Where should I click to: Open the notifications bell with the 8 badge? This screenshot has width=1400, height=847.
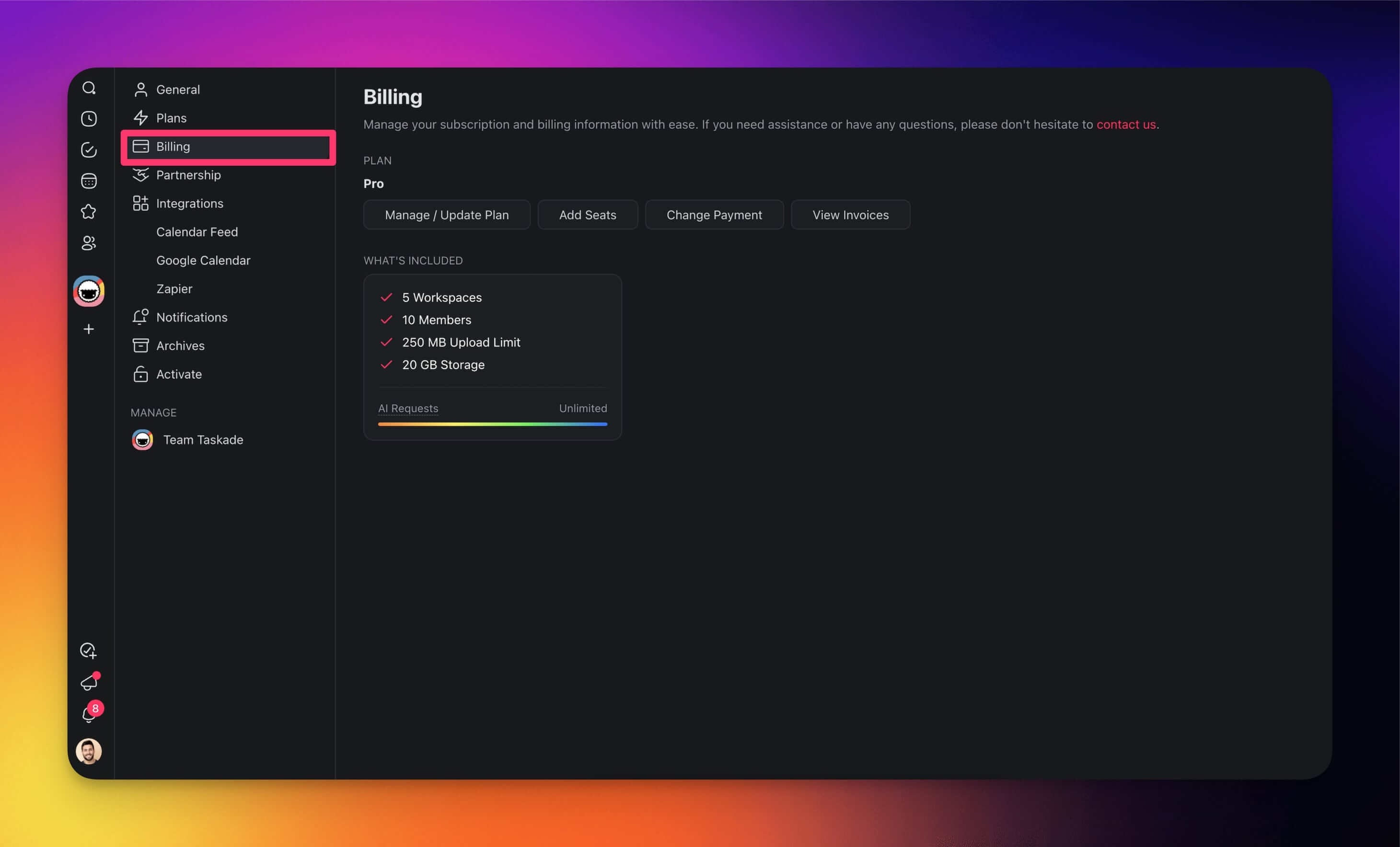89,714
